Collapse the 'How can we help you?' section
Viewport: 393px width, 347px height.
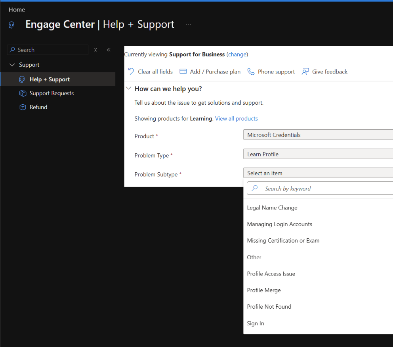(x=129, y=88)
